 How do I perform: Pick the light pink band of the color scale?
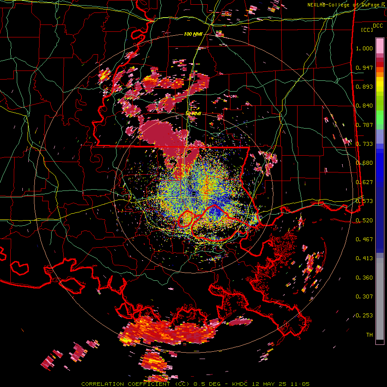click(380, 46)
